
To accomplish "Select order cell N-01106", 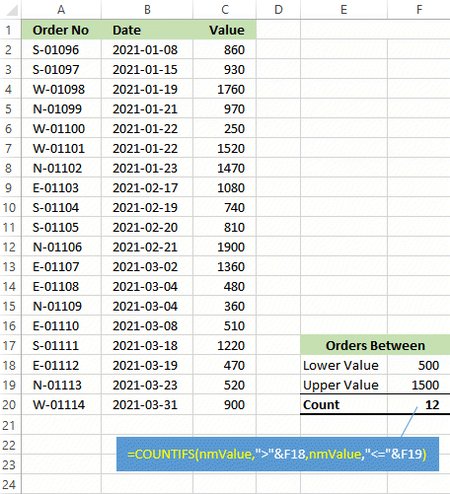I will coord(61,247).
